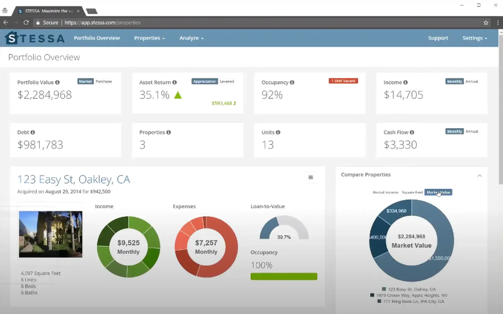Screen dimensions: 503x314
Task: Click the 1 Unit Vacant badge
Action: click(343, 81)
